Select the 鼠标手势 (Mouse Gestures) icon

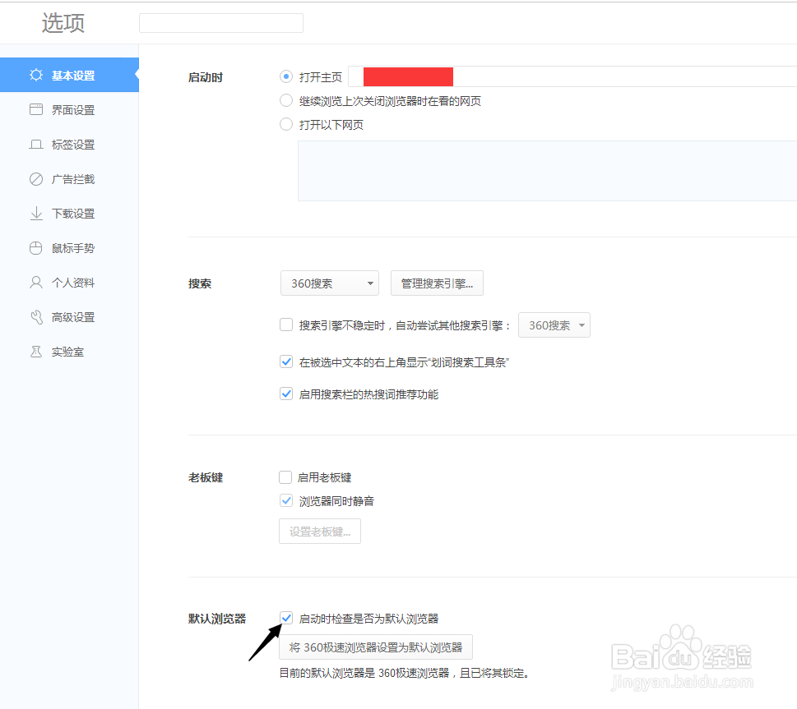[x=35, y=247]
